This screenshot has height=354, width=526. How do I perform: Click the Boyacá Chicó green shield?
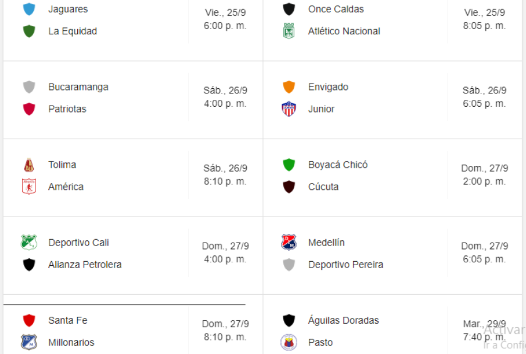(289, 165)
